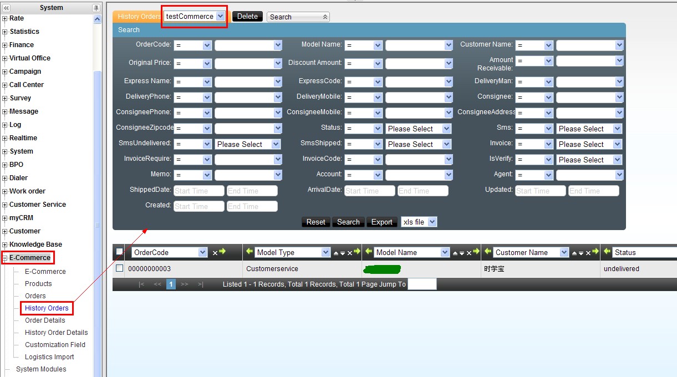Move the Model Type column left with its green arrow

249,252
